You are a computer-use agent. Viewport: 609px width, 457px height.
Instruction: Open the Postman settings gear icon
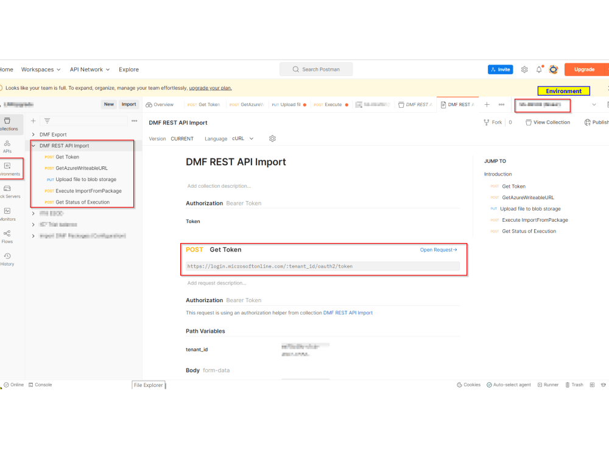[x=524, y=69]
